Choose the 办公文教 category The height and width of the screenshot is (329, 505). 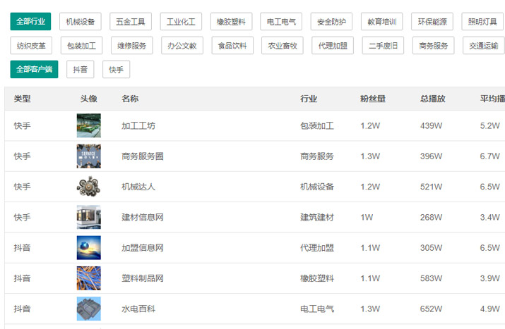(x=182, y=46)
